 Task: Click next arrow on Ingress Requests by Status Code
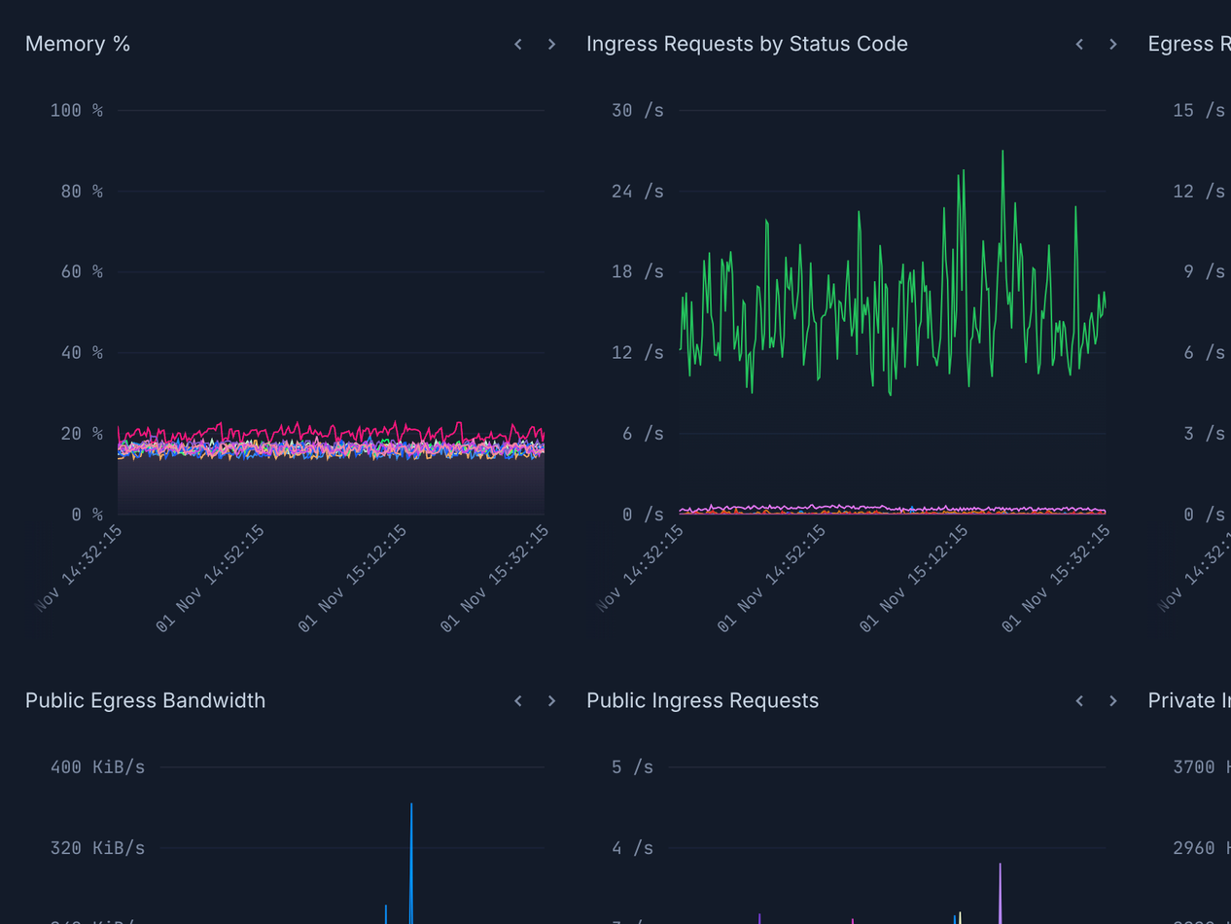tap(1112, 45)
